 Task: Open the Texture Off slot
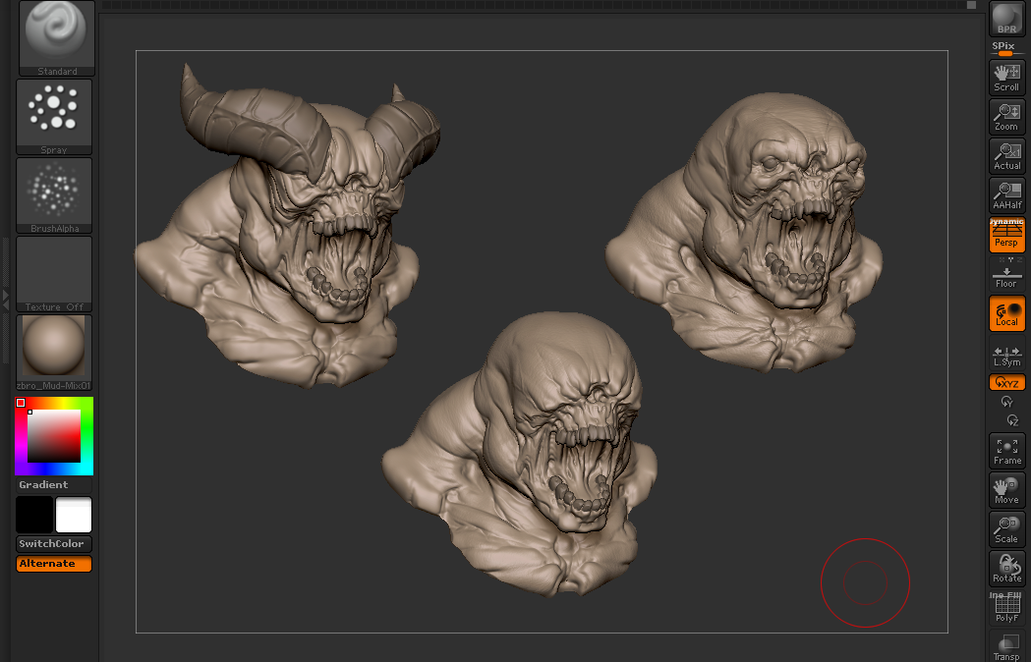(54, 273)
